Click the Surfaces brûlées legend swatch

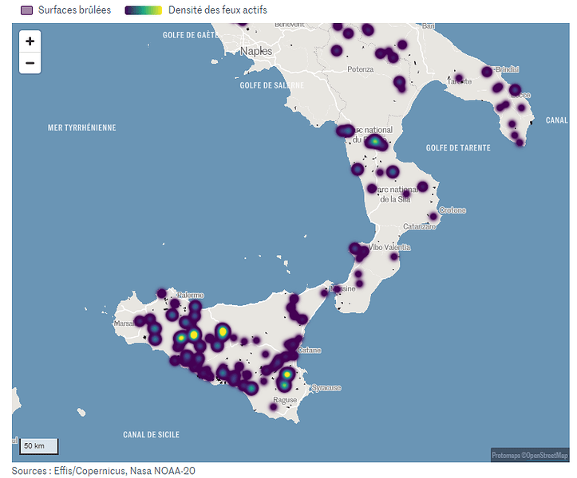tap(26, 10)
